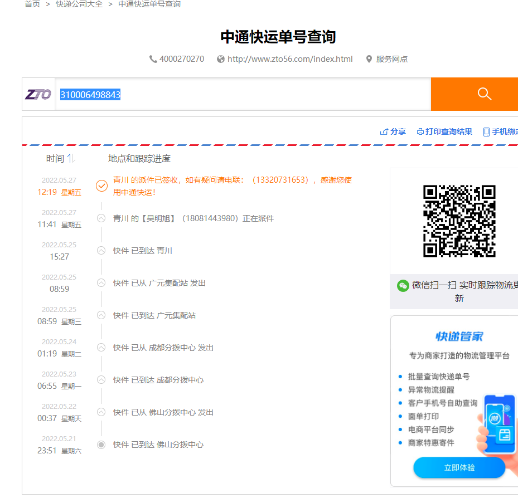The width and height of the screenshot is (518, 498).
Task: Click the 时间 column header
Action: tap(55, 159)
